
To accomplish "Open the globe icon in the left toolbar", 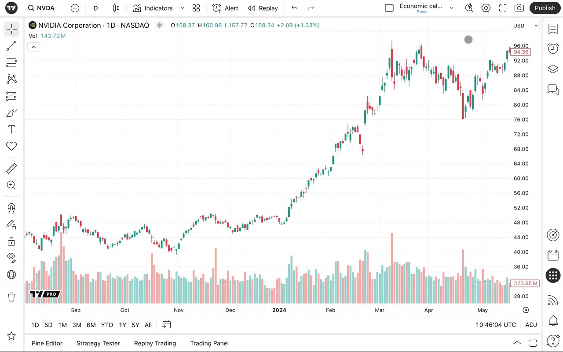I will pos(11,275).
